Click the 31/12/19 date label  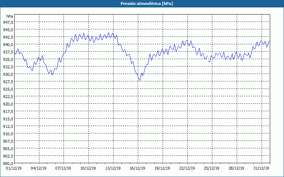tap(261, 169)
